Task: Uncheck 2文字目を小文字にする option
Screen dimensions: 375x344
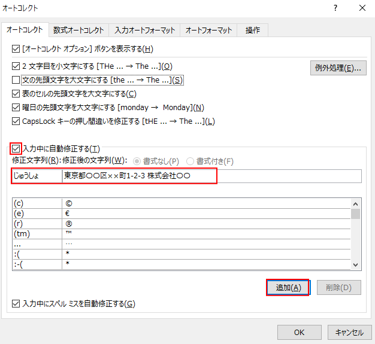Action: [x=16, y=66]
